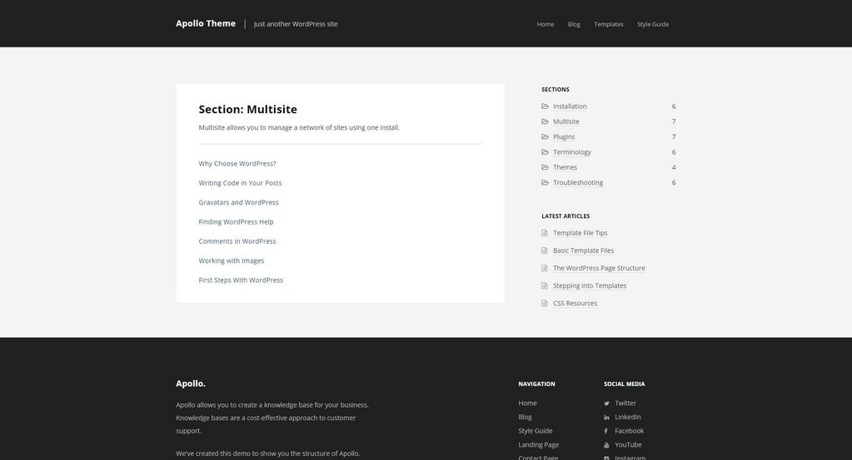Click the Apollo. footer heading
Viewport: 852px width, 460px height.
pyautogui.click(x=191, y=383)
